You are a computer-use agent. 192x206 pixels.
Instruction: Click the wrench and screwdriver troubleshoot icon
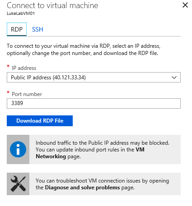click(18, 184)
